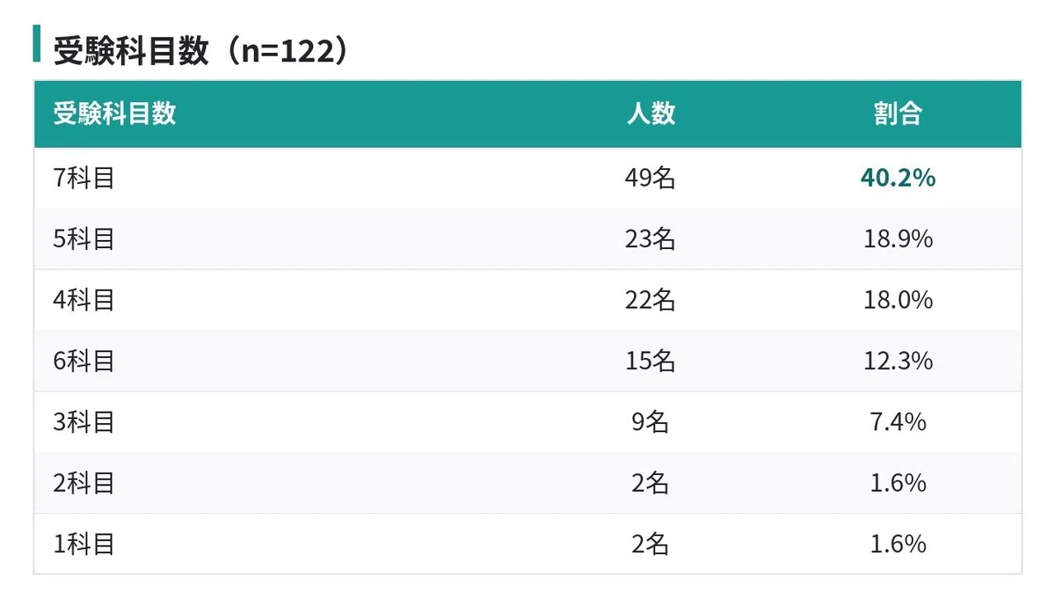Viewport: 1055px width, 607px height.
Task: Click the 5科目 row label
Action: [x=84, y=239]
